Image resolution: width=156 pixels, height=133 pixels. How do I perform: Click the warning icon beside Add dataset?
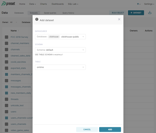click(37, 19)
